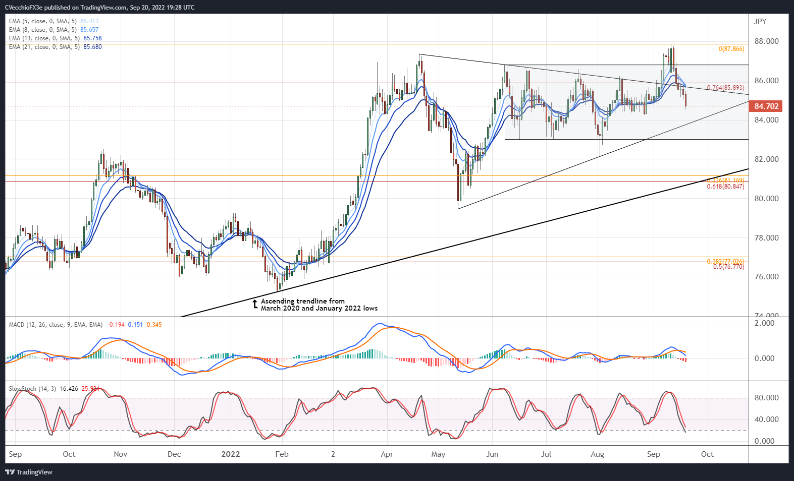Click the 40.000 label on stochastic axis
The image size is (794, 481).
[x=766, y=419]
